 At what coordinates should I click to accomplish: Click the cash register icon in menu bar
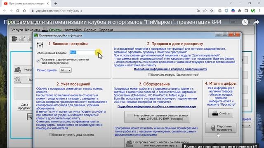click(45, 30)
